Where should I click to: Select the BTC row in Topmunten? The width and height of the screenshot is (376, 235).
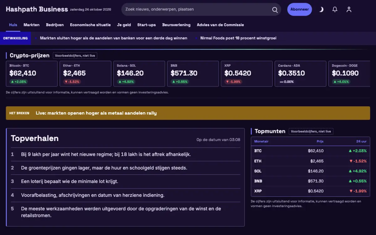coord(311,151)
